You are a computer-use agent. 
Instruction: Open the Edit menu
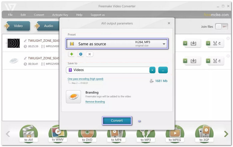[x=23, y=15]
